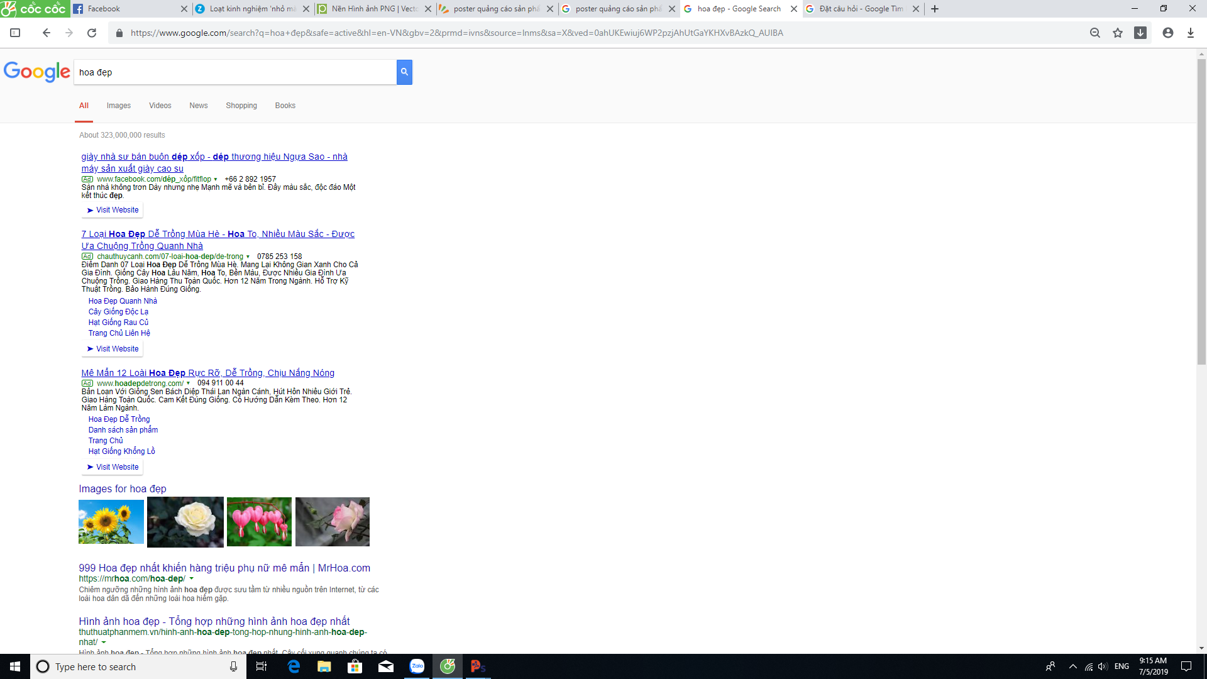The width and height of the screenshot is (1207, 679).
Task: Enable the News search filter
Action: point(198,105)
